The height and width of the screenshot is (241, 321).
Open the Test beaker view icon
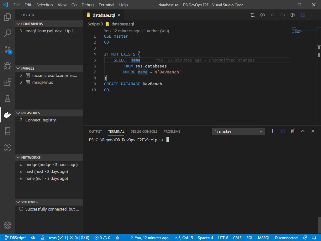8,99
